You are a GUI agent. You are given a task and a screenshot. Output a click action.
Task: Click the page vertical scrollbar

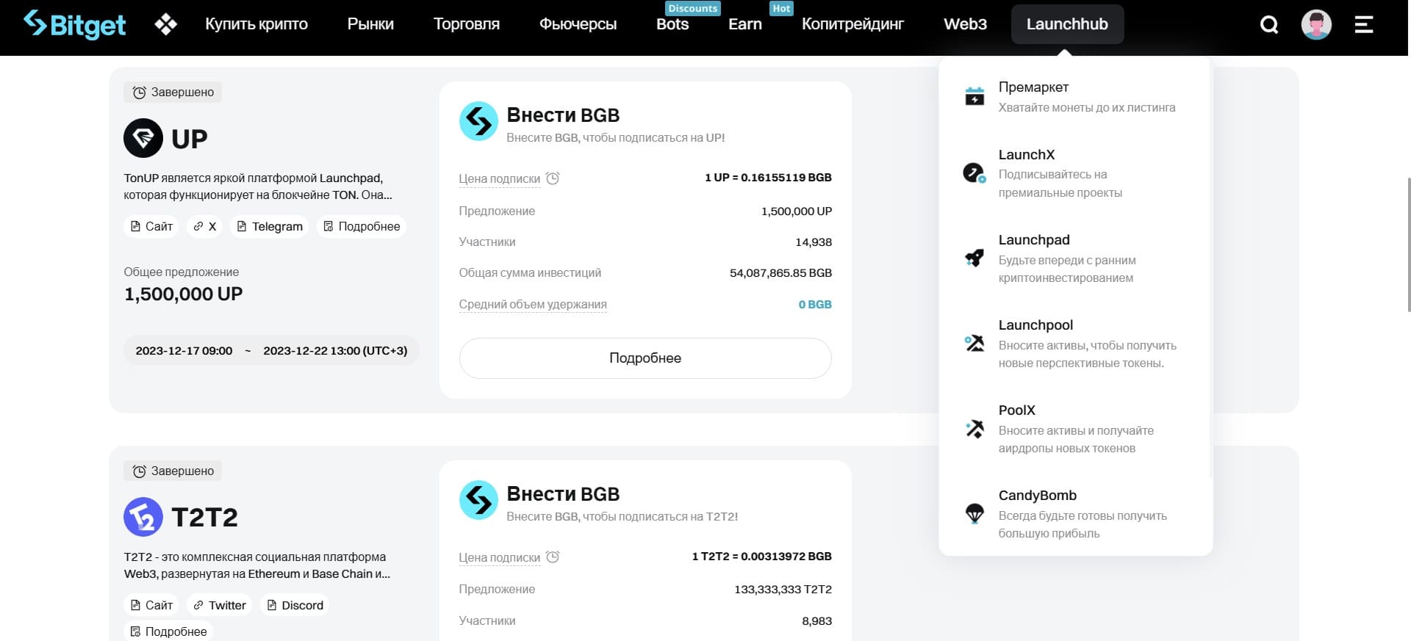(1408, 245)
